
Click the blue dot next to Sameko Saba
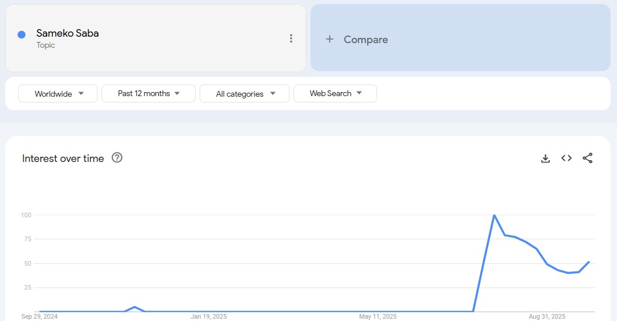tap(22, 34)
